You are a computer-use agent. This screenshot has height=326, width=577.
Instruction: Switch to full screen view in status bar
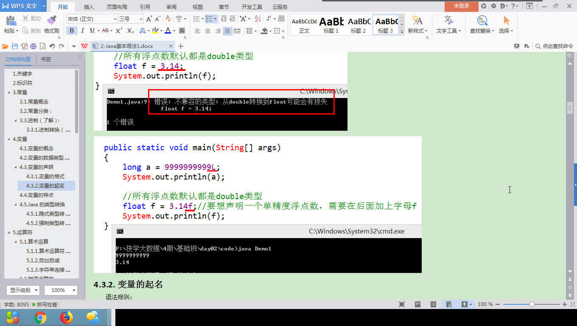click(x=402, y=304)
